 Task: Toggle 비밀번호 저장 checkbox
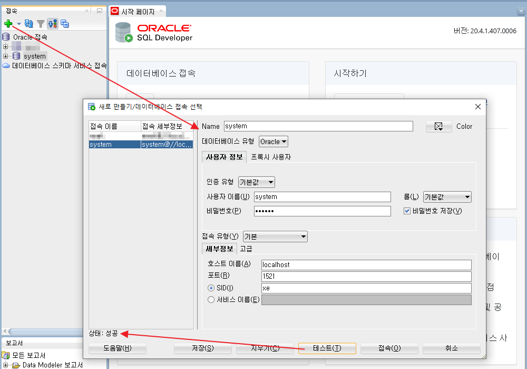click(x=407, y=211)
